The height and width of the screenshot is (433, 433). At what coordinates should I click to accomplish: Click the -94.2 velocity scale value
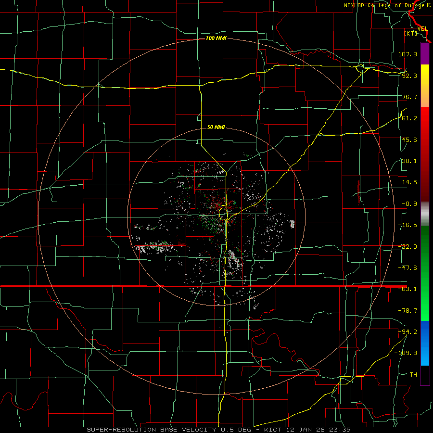408,331
